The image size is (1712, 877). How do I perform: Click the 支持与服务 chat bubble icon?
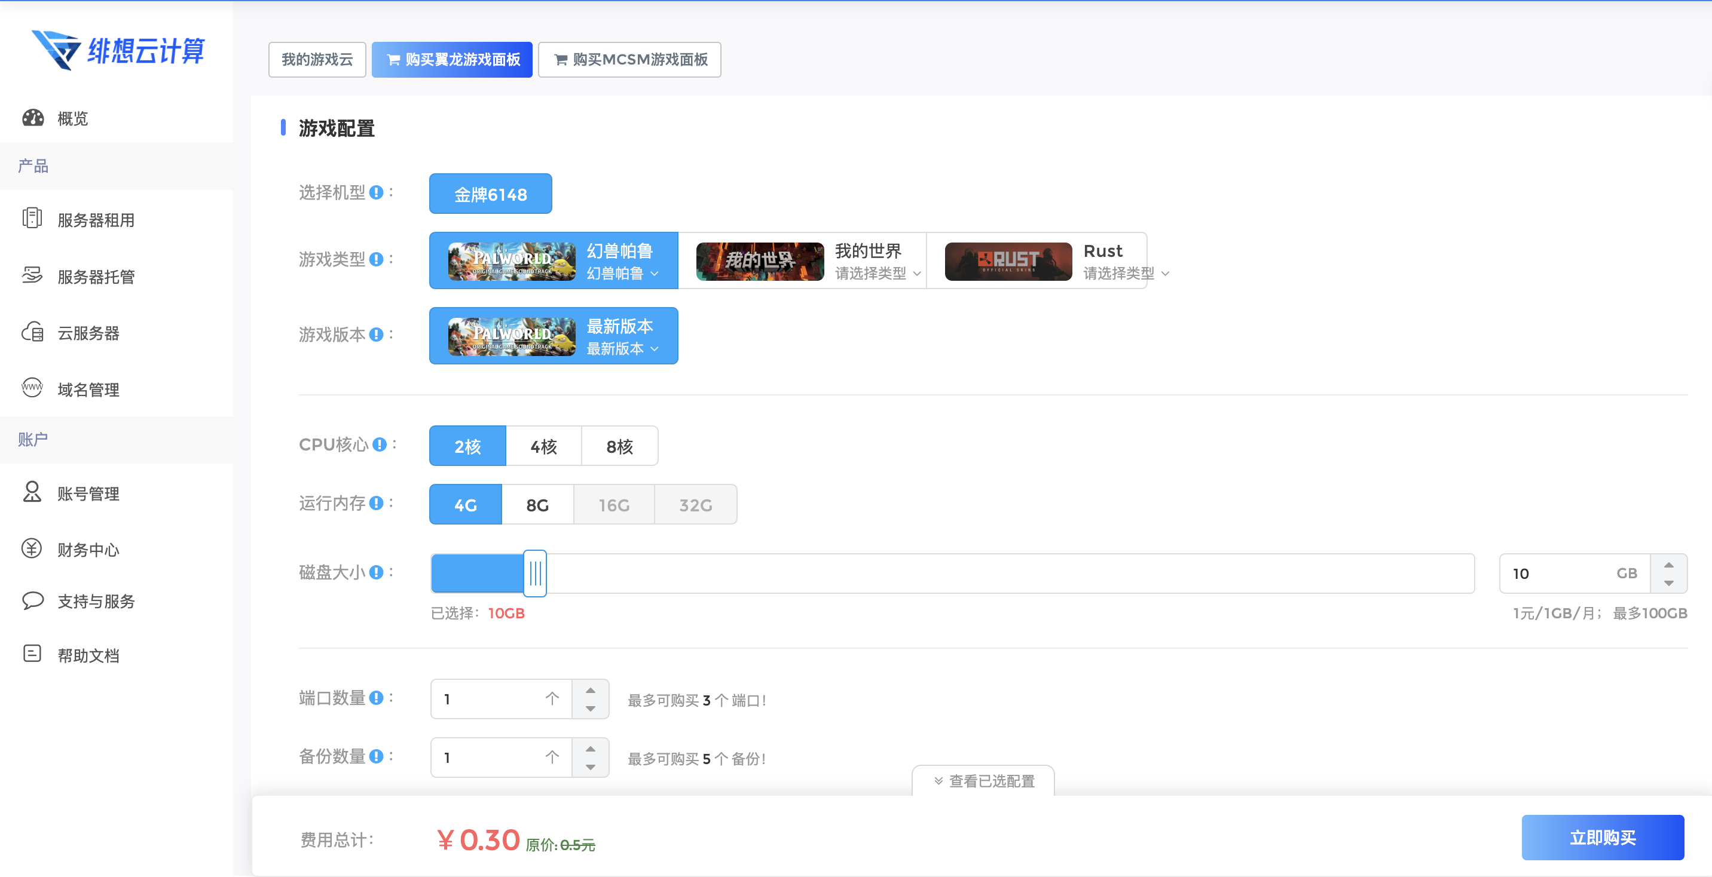(x=32, y=600)
